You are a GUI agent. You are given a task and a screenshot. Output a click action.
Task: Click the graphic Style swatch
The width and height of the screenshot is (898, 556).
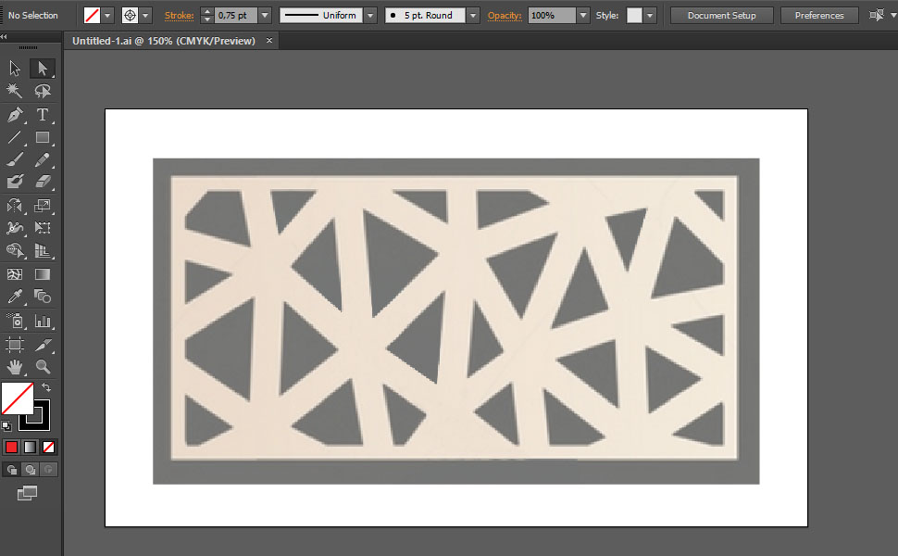(x=634, y=16)
